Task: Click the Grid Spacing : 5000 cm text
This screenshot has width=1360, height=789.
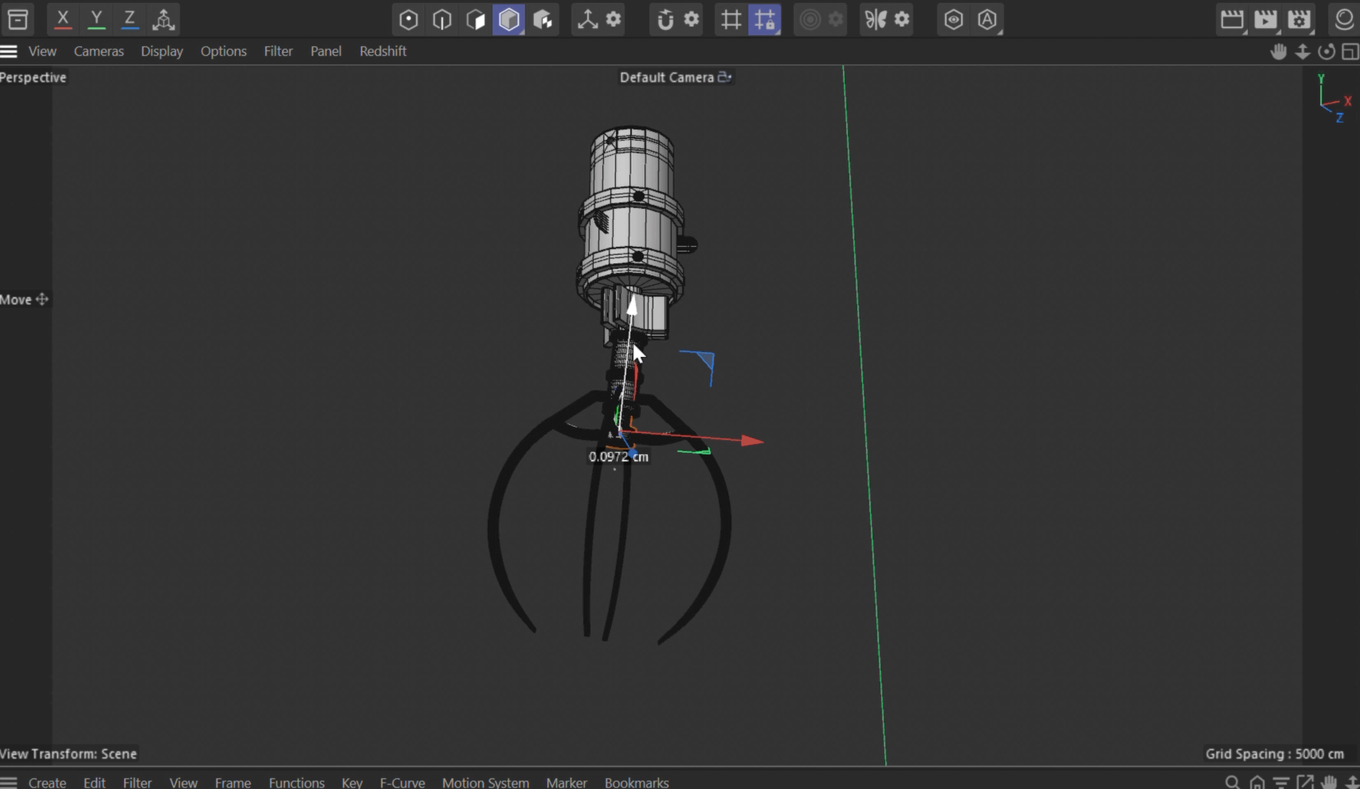Action: point(1274,754)
